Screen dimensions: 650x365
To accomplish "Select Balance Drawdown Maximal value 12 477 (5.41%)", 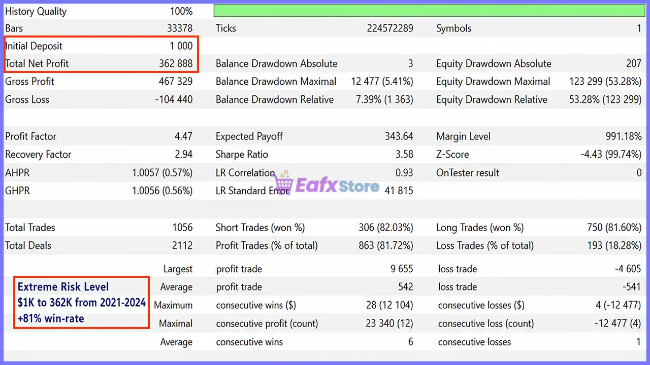I will tap(382, 82).
